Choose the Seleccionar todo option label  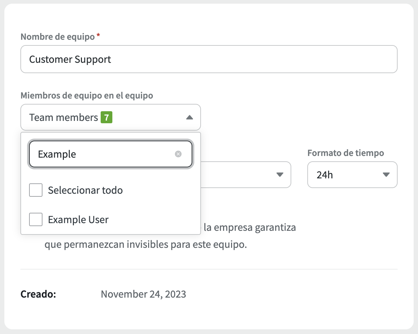85,190
